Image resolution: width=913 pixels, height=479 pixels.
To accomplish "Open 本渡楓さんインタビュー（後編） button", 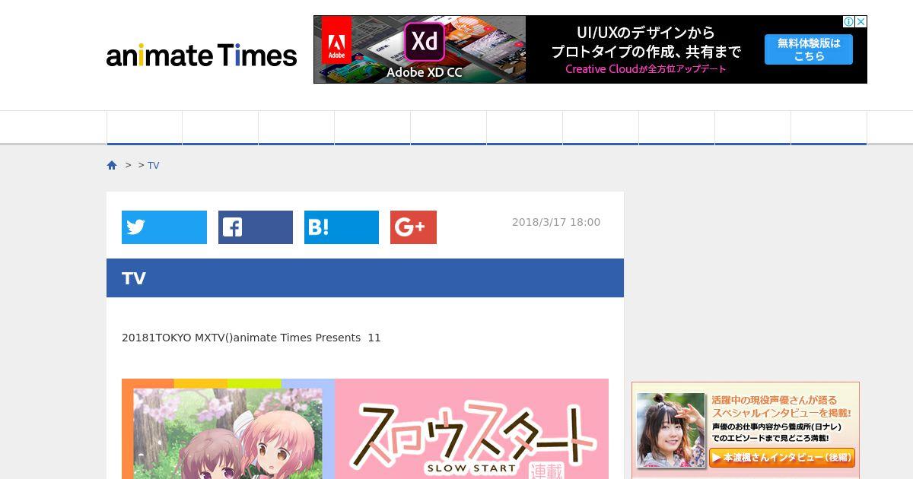I will tap(782, 458).
